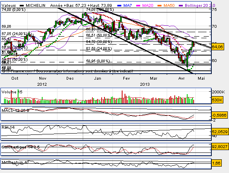
Task: Select the 'MA50' legend text
Action: [169, 6]
